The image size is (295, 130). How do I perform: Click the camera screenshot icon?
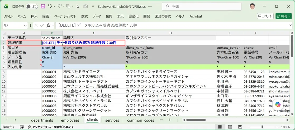click(x=85, y=6)
